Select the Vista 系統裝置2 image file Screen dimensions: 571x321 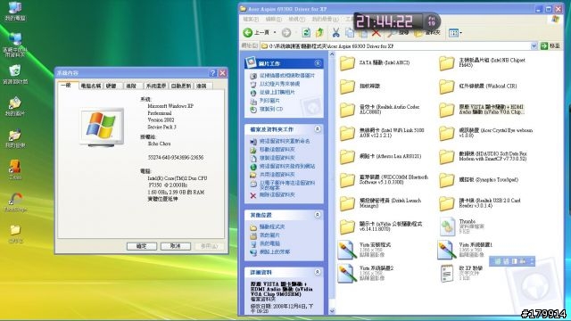[x=366, y=273]
